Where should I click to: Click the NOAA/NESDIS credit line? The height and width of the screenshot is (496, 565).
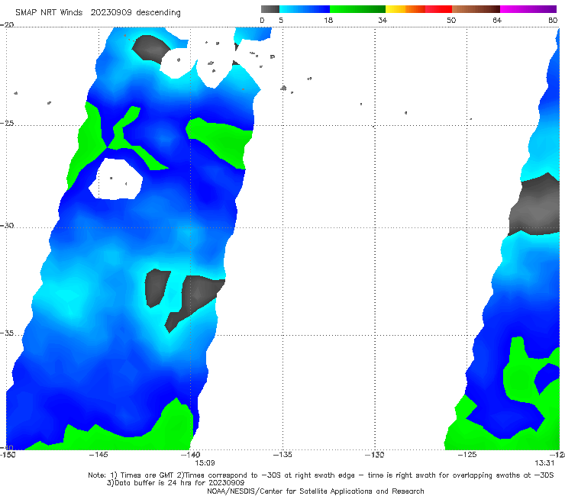click(x=315, y=491)
